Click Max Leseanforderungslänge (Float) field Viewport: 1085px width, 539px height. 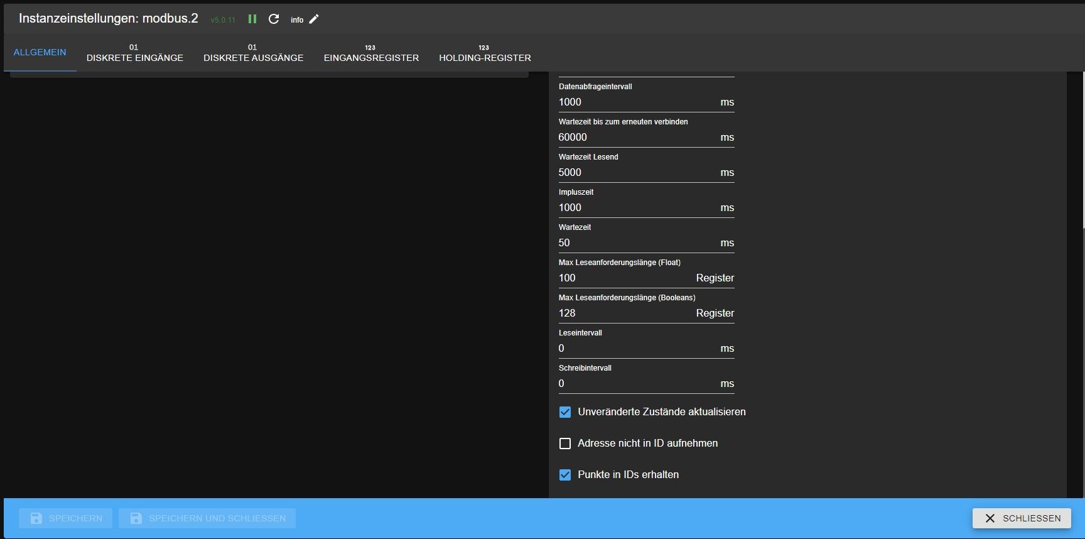tap(625, 278)
